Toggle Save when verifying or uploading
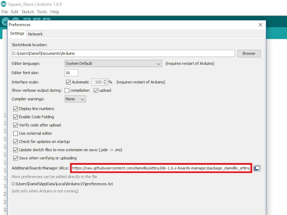287x215 pixels. tap(16, 158)
